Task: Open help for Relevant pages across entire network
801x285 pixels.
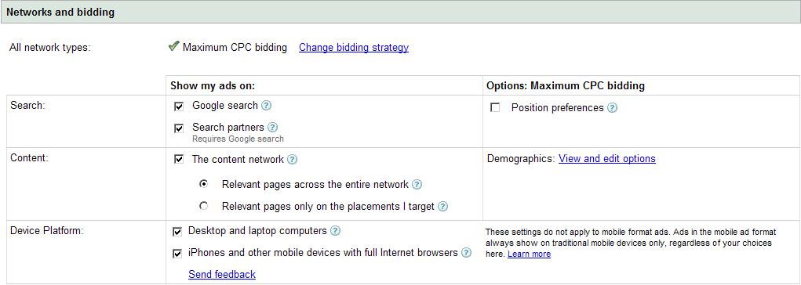Action: [417, 185]
